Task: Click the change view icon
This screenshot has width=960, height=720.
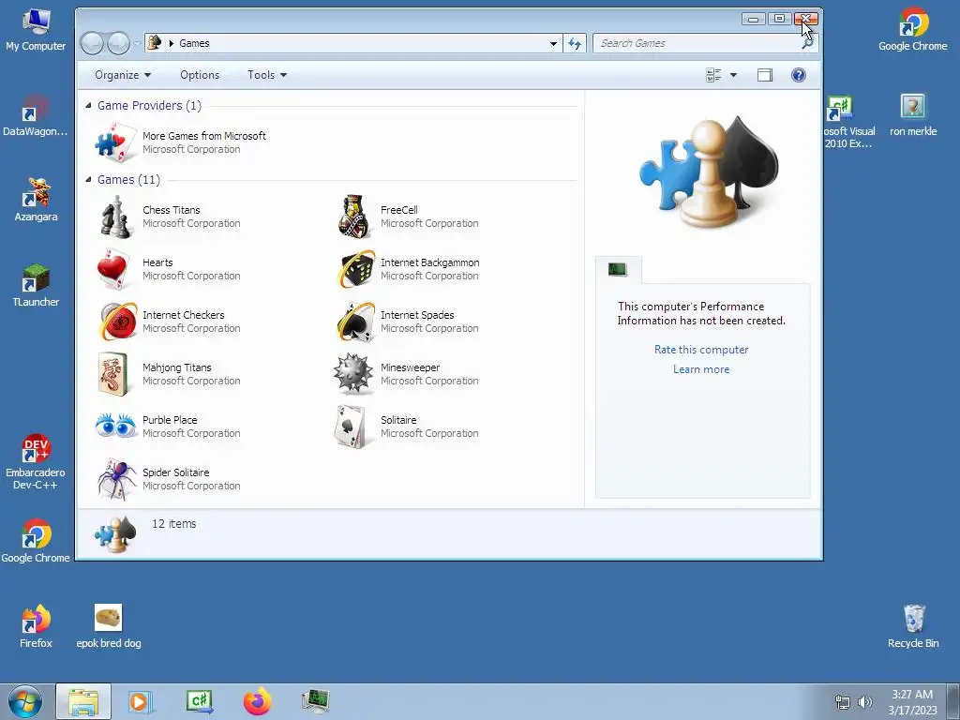Action: (x=713, y=75)
